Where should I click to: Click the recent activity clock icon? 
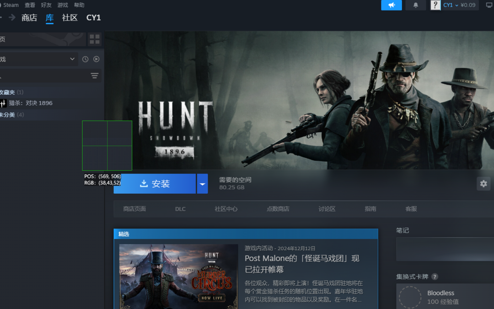point(85,59)
